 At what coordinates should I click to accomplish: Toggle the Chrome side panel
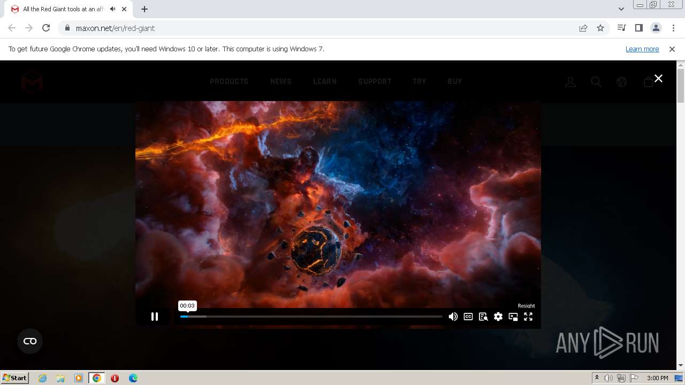pos(638,28)
